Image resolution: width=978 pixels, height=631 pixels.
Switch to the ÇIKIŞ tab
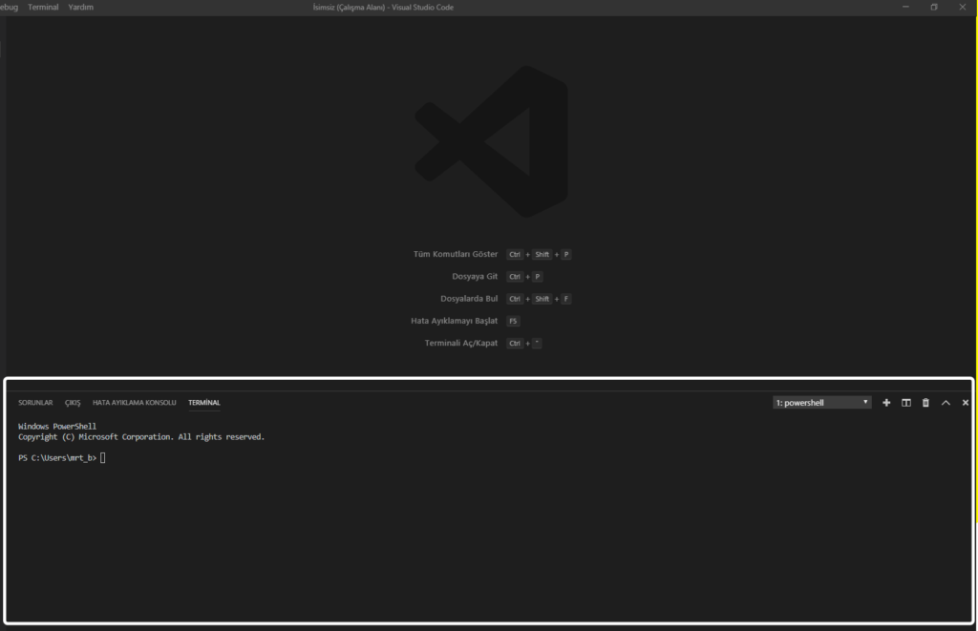(73, 403)
